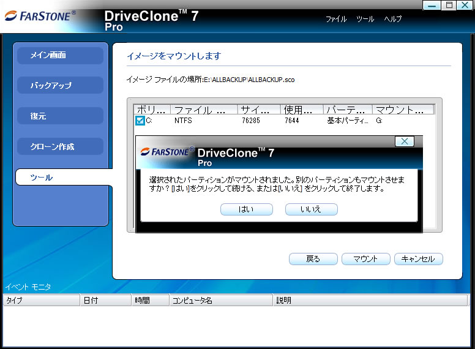Screen dimensions: 475x349
Task: Open the ファイル menu
Action: (335, 19)
